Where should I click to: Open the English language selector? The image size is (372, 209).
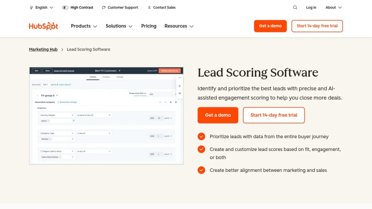tap(42, 8)
